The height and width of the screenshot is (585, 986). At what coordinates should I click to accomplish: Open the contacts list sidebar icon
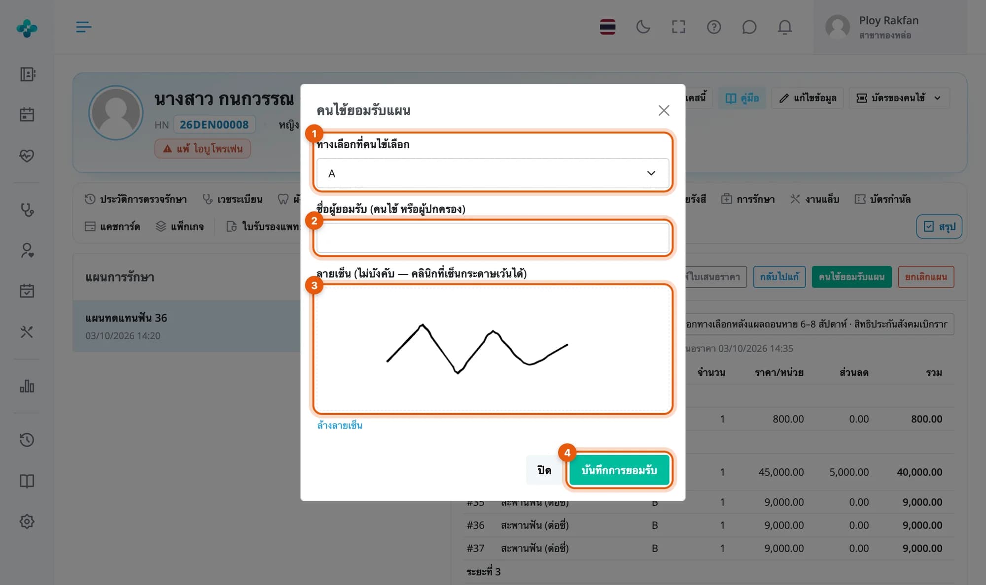[x=27, y=74]
